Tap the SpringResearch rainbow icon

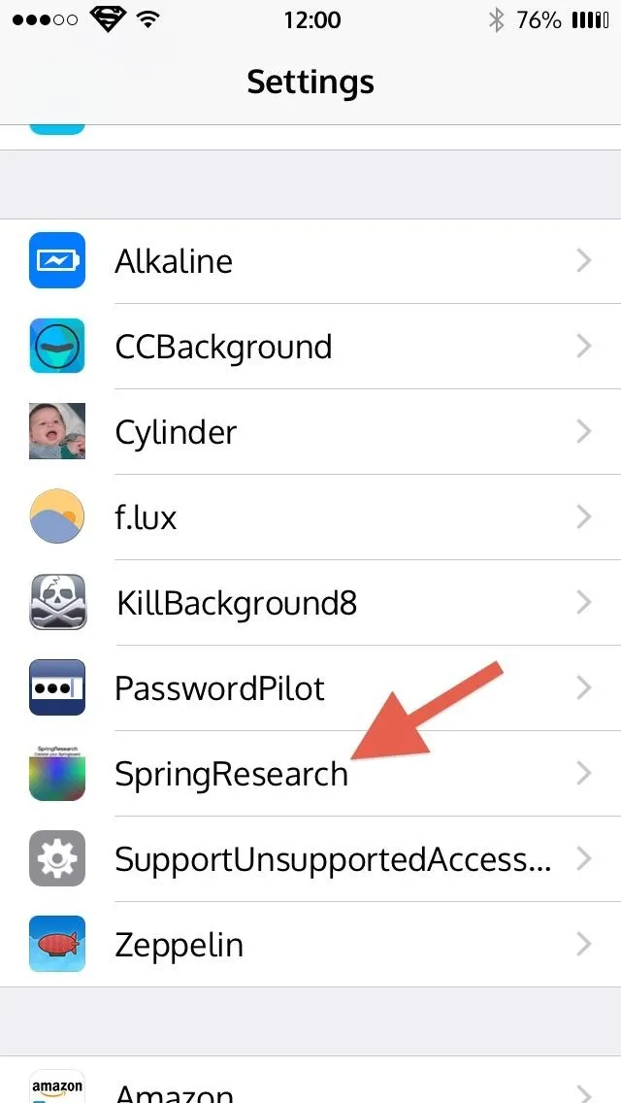[57, 773]
